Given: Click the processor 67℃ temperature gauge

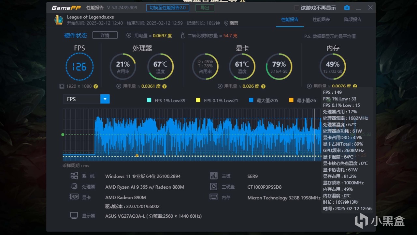Looking at the screenshot, I should (161, 67).
